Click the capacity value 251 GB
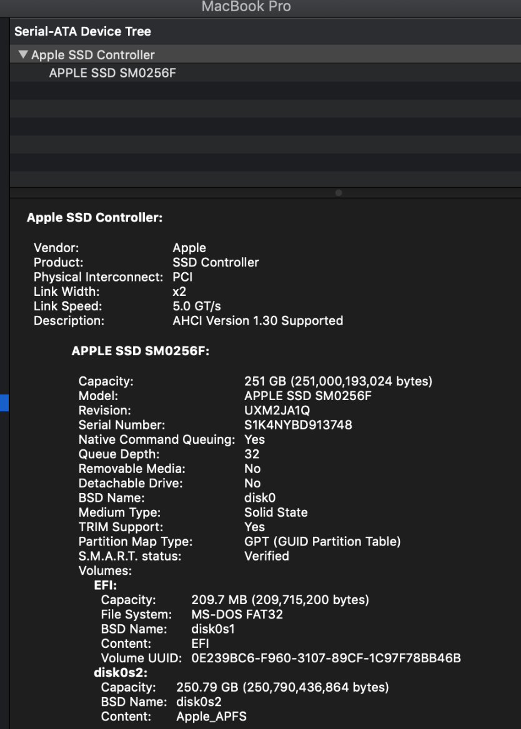521x729 pixels. click(x=338, y=381)
